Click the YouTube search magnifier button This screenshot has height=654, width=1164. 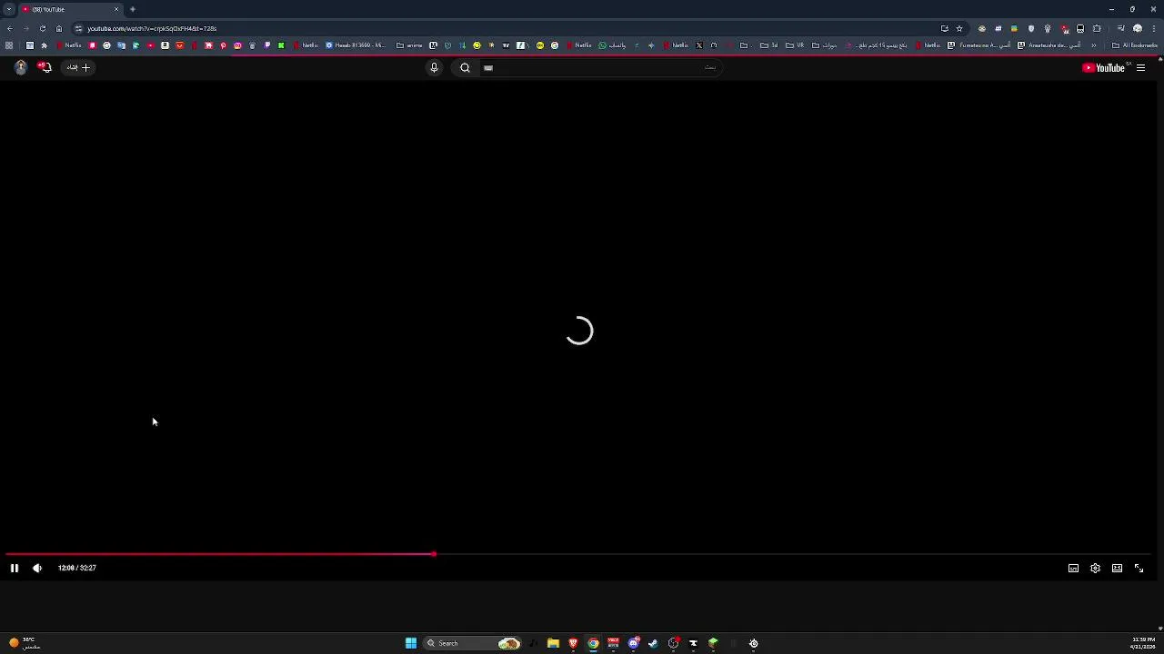click(x=465, y=67)
